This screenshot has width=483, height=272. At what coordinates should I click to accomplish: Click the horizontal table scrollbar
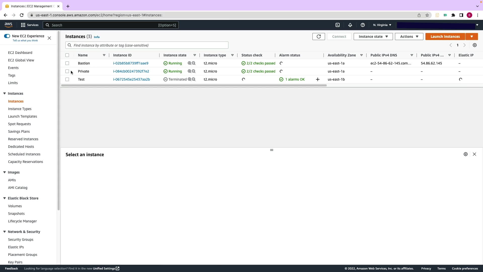pyautogui.click(x=194, y=85)
